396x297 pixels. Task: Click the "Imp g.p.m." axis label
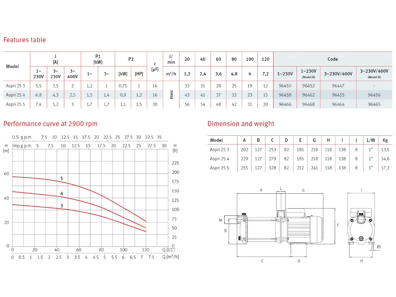[22, 146]
